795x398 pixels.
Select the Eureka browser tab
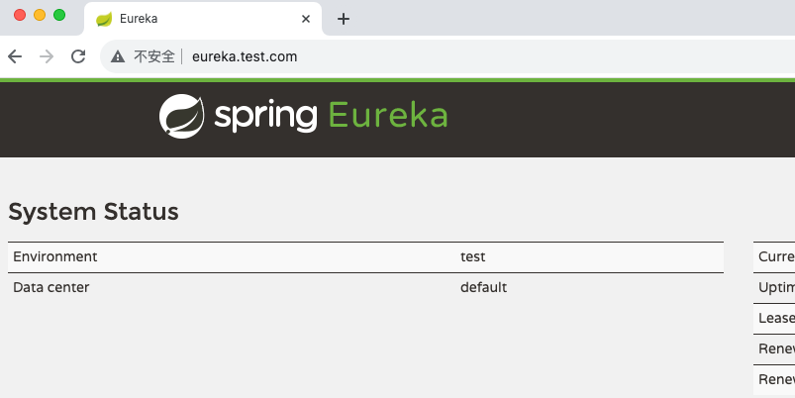(x=203, y=19)
